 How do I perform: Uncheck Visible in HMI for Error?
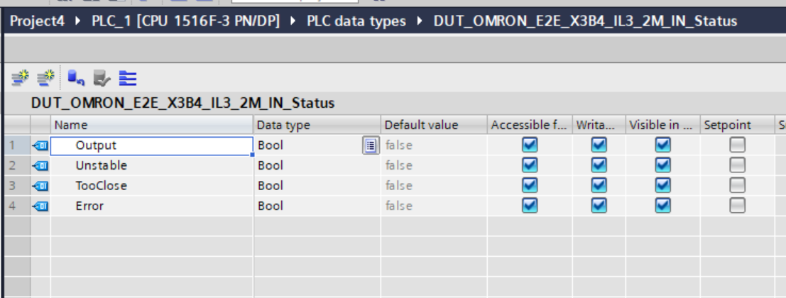tap(662, 205)
